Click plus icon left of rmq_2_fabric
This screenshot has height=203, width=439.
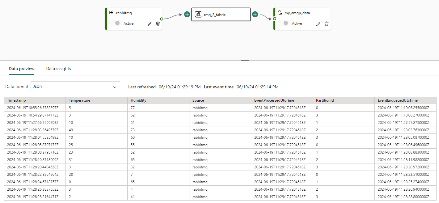click(x=187, y=14)
